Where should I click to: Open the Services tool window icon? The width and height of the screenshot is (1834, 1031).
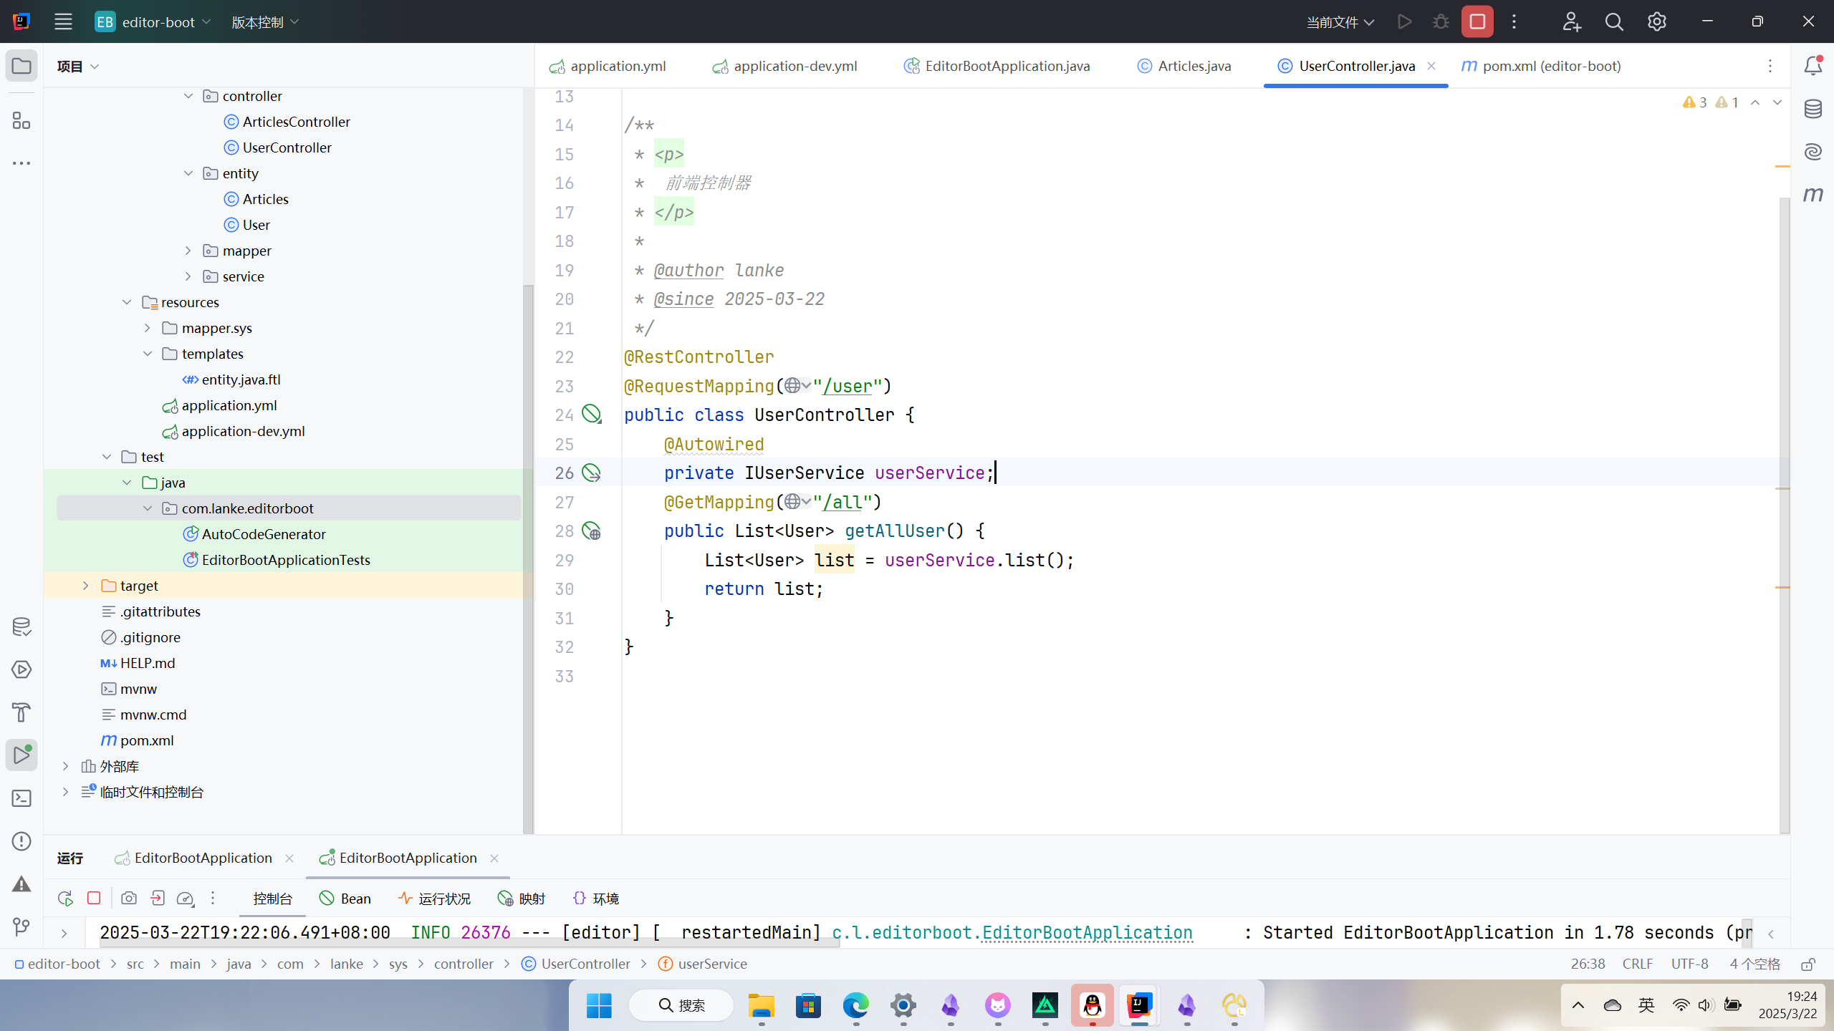(x=21, y=669)
